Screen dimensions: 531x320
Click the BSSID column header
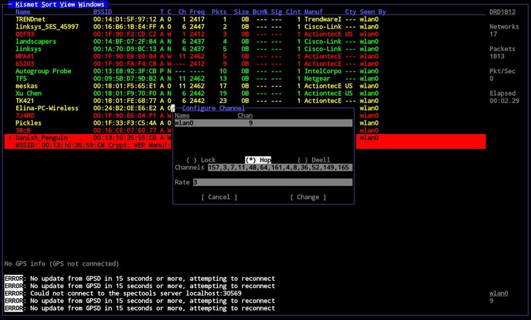click(x=102, y=12)
